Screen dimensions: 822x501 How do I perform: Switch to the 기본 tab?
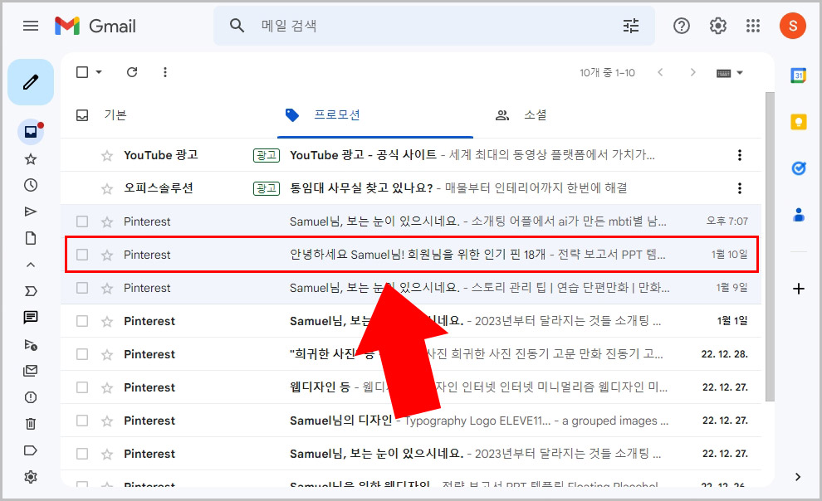click(115, 115)
